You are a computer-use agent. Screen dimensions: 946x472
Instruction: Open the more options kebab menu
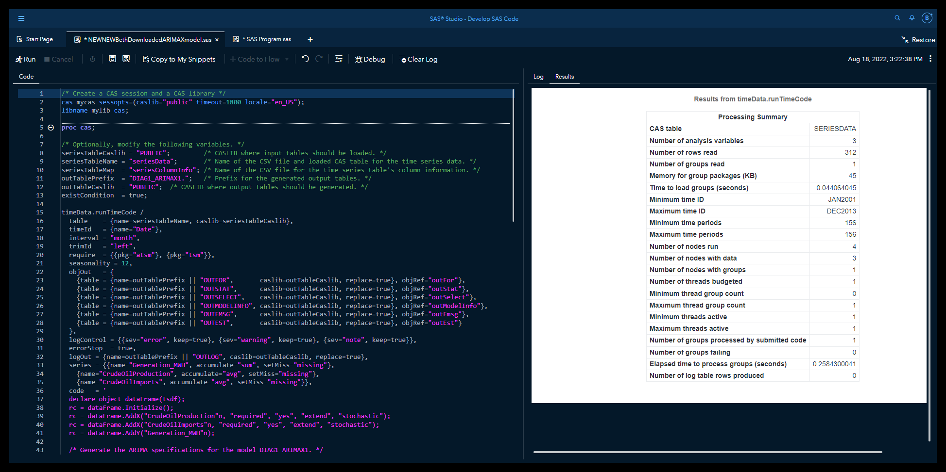pyautogui.click(x=930, y=59)
